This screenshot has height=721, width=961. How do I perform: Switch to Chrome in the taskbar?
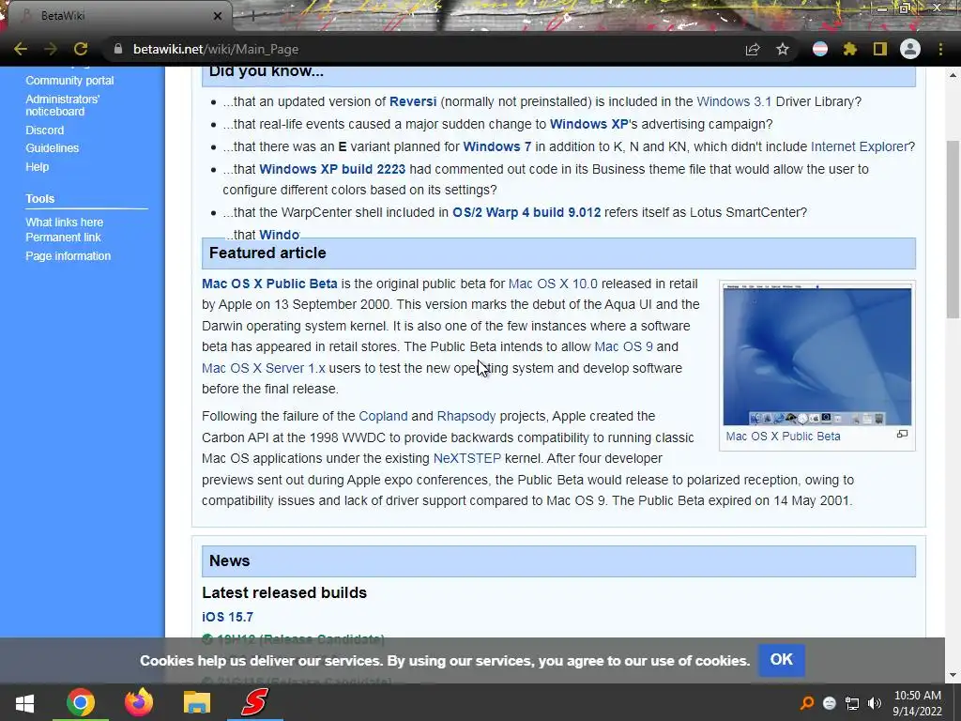click(81, 702)
